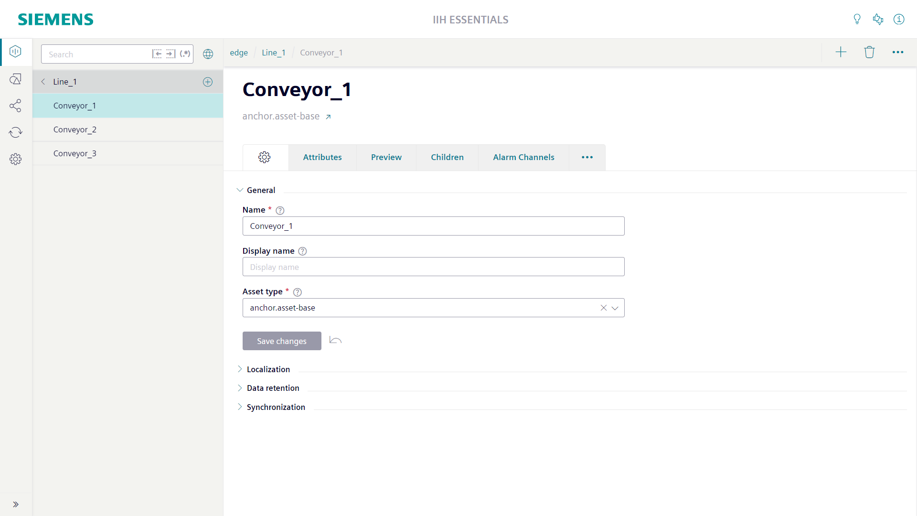Open the sync arrows sidebar icon
This screenshot has width=917, height=516.
tap(15, 132)
